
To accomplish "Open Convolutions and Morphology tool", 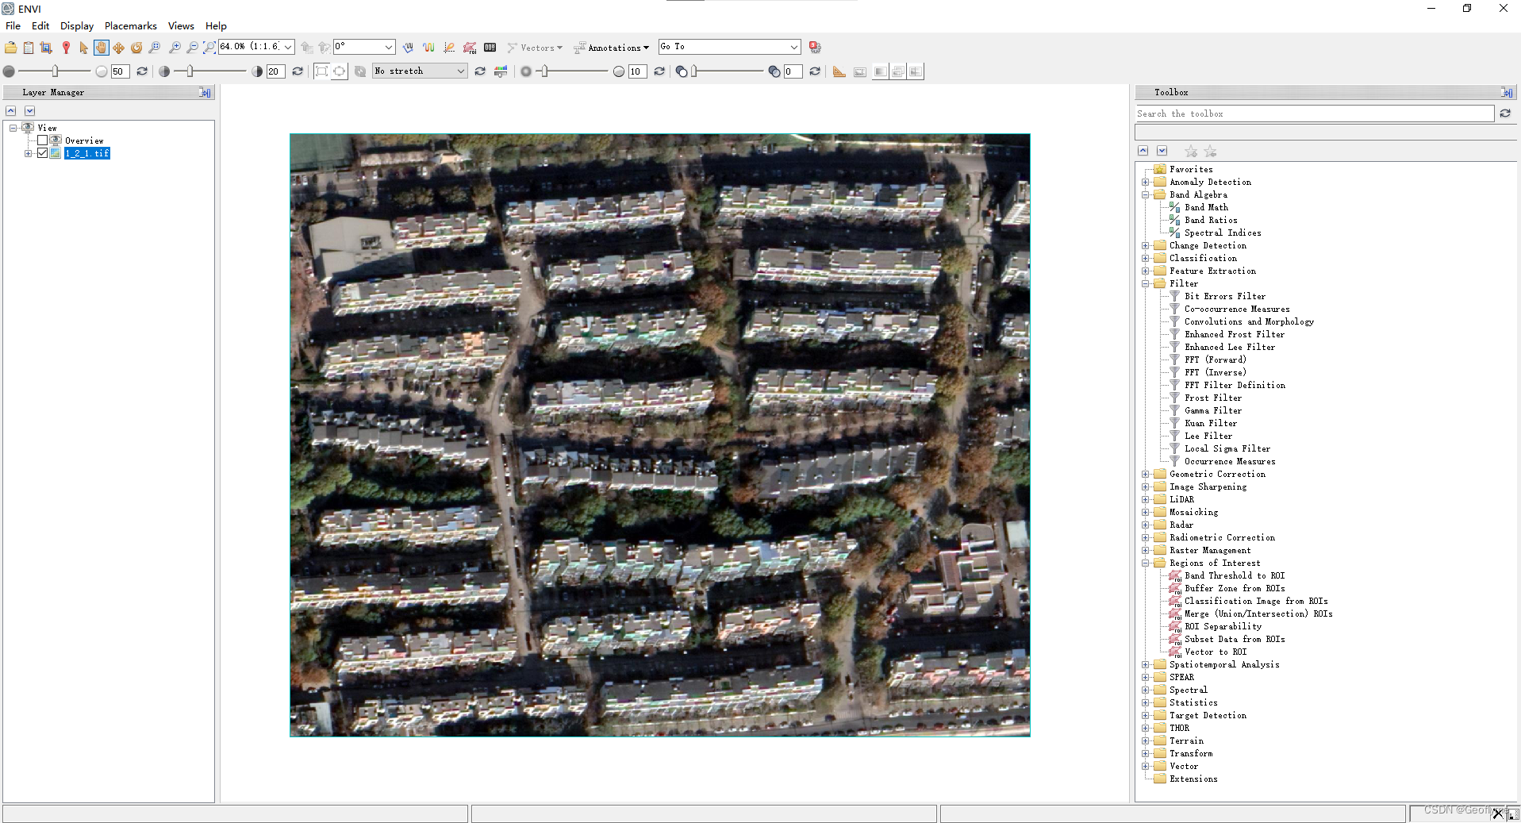I will click(x=1248, y=322).
